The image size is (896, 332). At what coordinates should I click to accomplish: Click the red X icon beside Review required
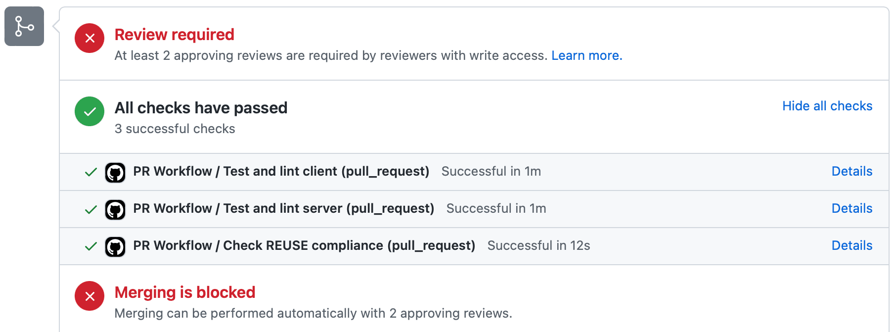pyautogui.click(x=90, y=38)
